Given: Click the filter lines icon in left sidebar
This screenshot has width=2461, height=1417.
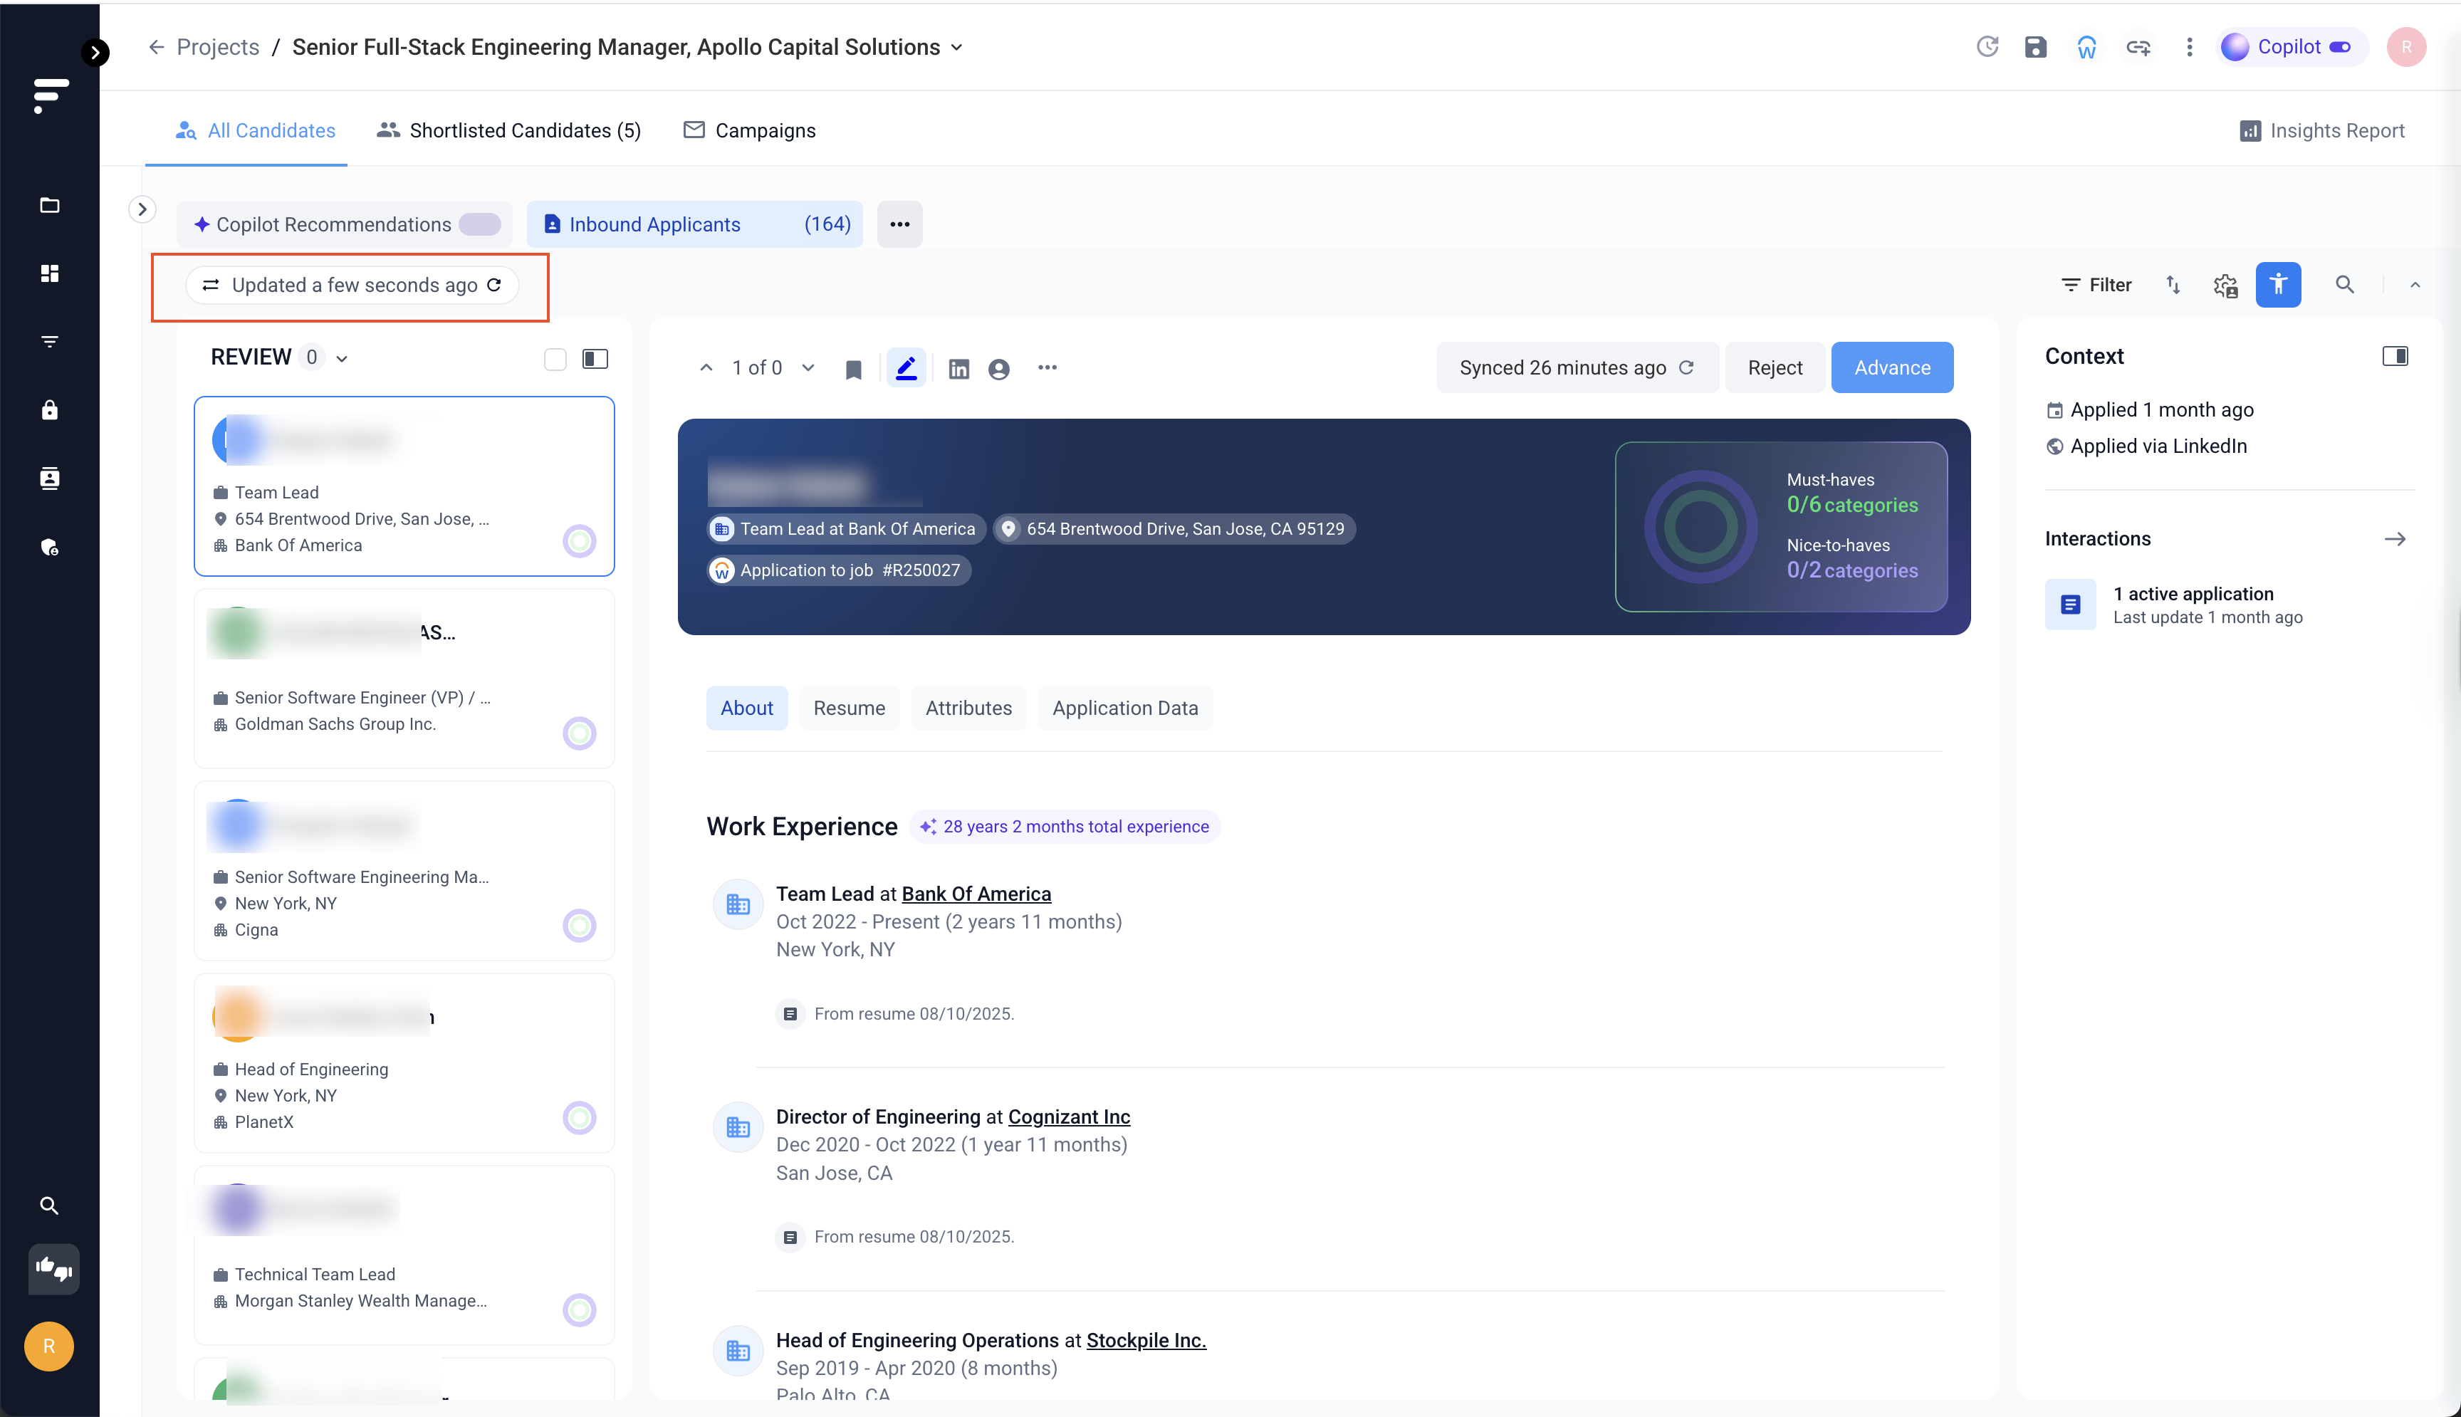Looking at the screenshot, I should pyautogui.click(x=50, y=342).
